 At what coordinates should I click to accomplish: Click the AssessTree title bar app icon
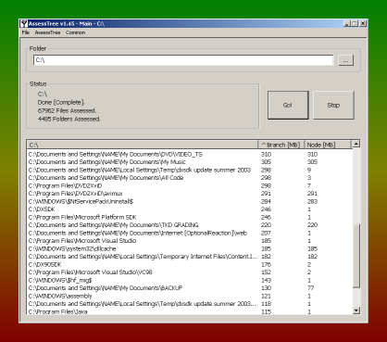pyautogui.click(x=24, y=24)
